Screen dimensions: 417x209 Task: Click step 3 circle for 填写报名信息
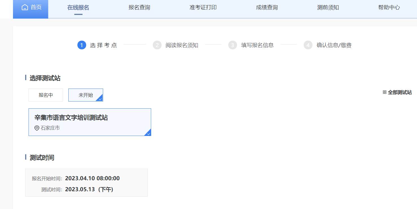233,45
